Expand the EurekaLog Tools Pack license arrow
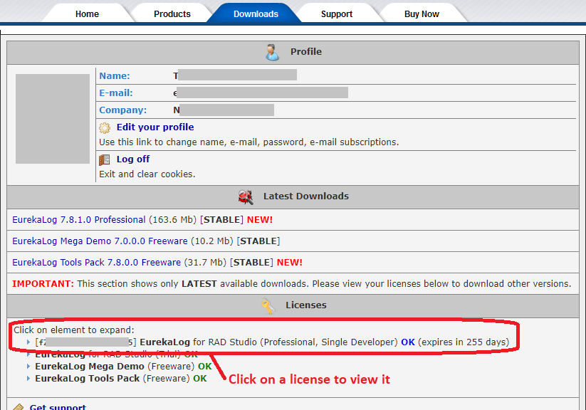The height and width of the screenshot is (410, 586). click(28, 378)
